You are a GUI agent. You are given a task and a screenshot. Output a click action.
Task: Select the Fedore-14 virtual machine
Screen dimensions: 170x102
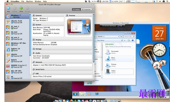click(17, 49)
